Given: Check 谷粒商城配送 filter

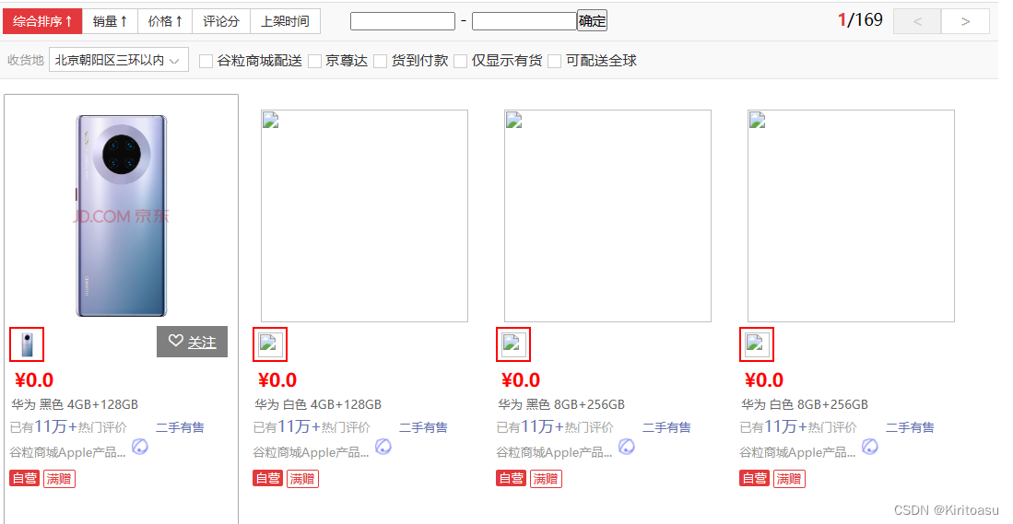Looking at the screenshot, I should click(x=206, y=62).
